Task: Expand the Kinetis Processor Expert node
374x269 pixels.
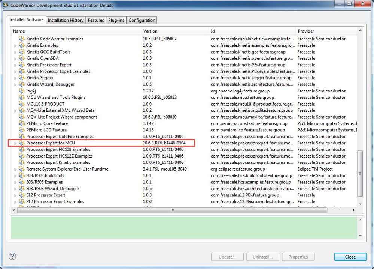Action: coord(15,65)
